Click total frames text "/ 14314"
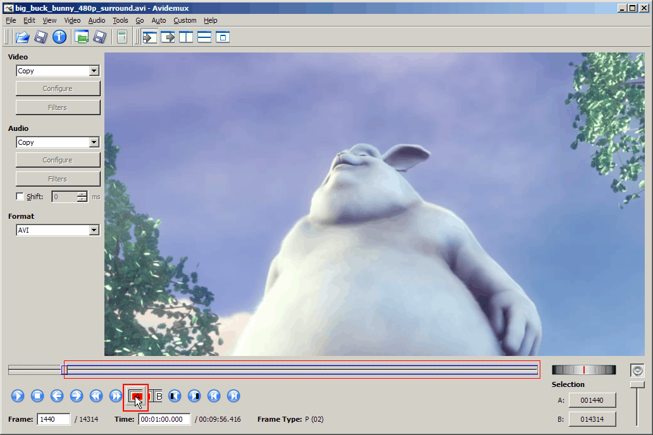This screenshot has width=653, height=435. (x=87, y=419)
